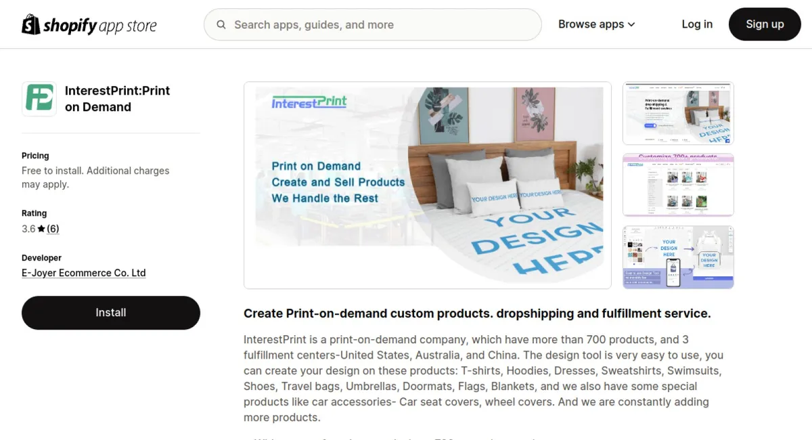This screenshot has width=812, height=440.
Task: Open the main bedroom banner image
Action: pyautogui.click(x=428, y=185)
